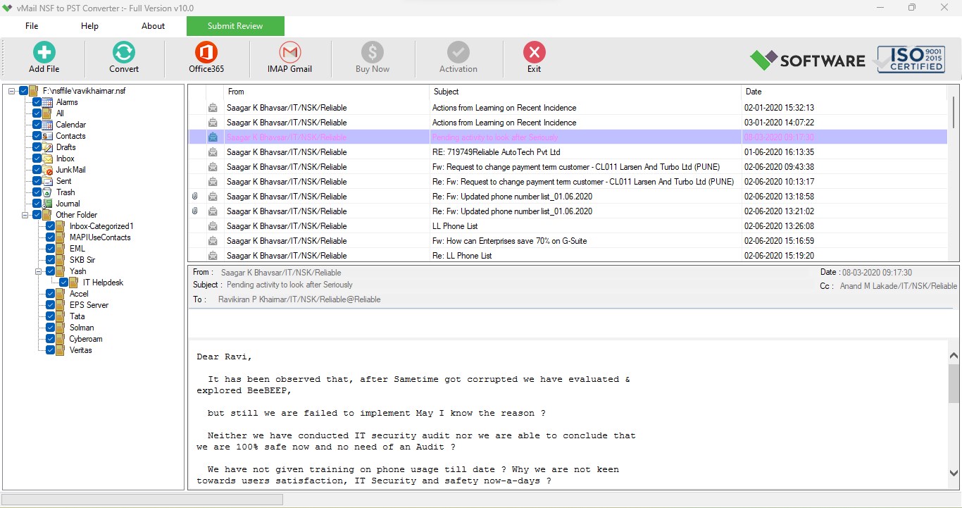Click the red Exit icon

[535, 52]
